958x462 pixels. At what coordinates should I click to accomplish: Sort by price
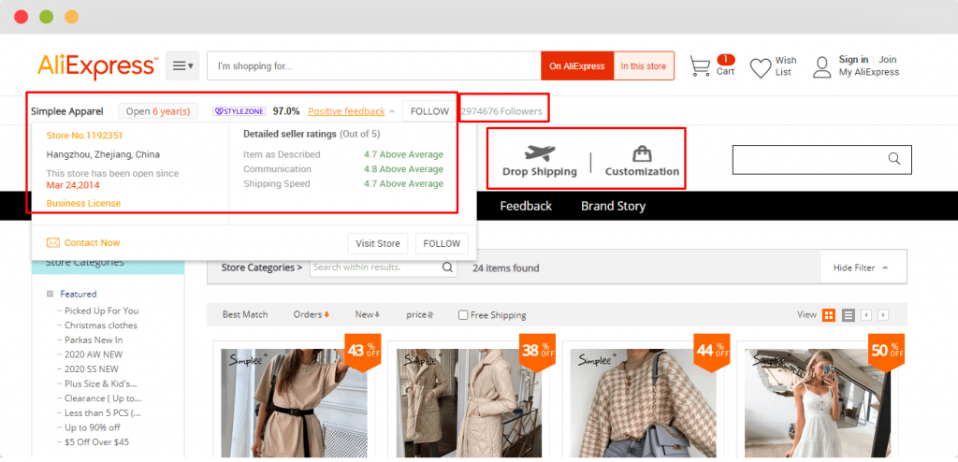click(x=420, y=315)
